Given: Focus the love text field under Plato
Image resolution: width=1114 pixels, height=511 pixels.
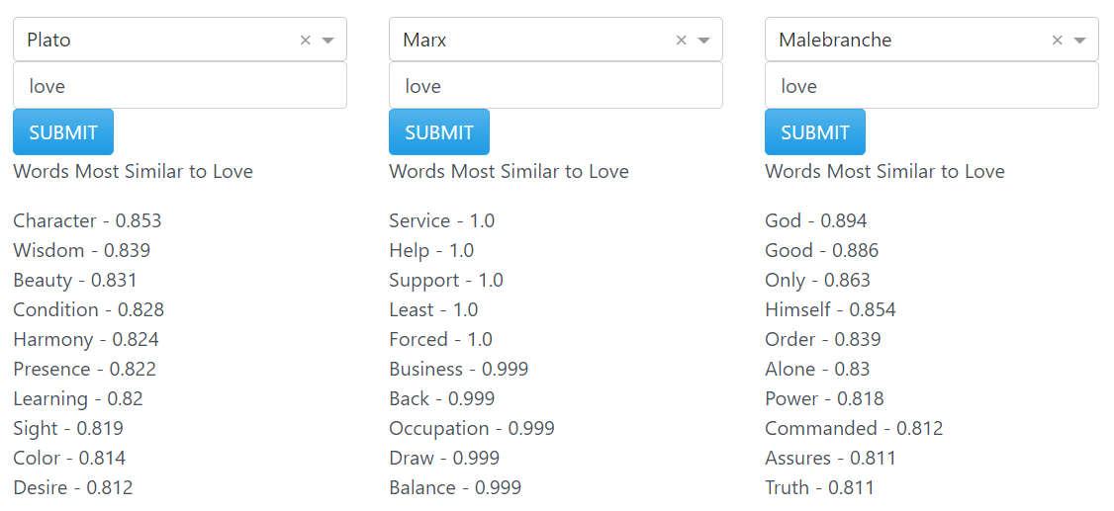Looking at the screenshot, I should coord(180,86).
